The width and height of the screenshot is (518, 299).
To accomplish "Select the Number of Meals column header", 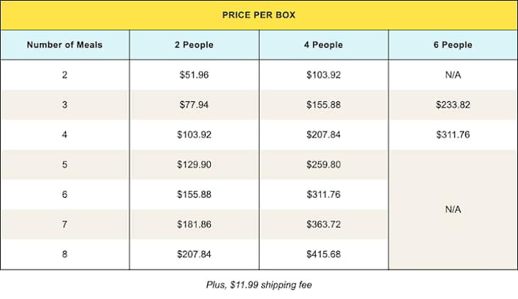I will point(65,45).
